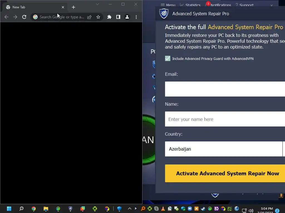
Task: Expand Chrome tab search chevron
Action: (x=97, y=4)
